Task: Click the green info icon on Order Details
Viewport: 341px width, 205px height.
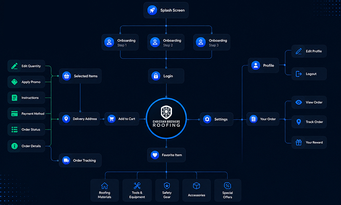Action: coord(15,146)
